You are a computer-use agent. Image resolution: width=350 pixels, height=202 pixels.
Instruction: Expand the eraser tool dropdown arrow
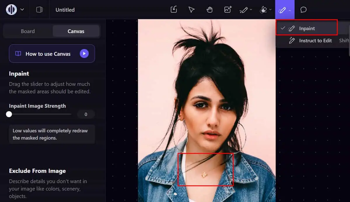coord(270,10)
